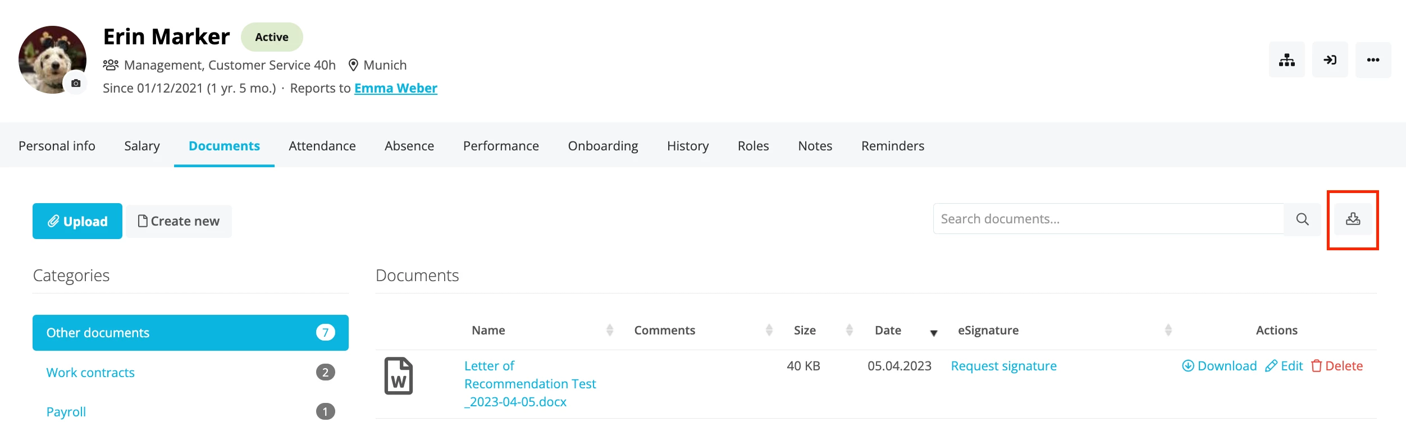Download the Letter of Recommendation file

(x=1219, y=366)
